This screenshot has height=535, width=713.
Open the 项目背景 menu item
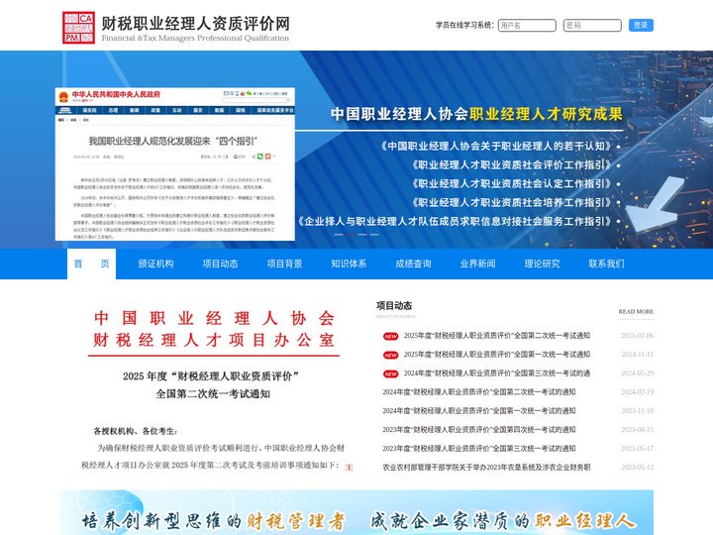click(284, 264)
